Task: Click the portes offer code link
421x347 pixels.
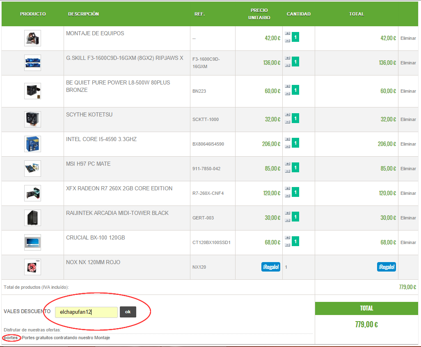Action: coord(11,338)
